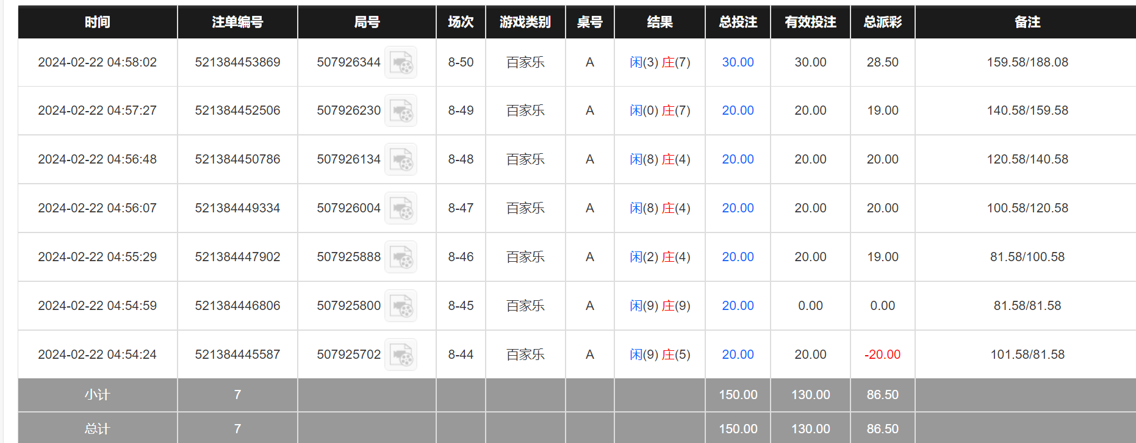
Task: Open video replay icon for round 507926344
Action: [401, 62]
